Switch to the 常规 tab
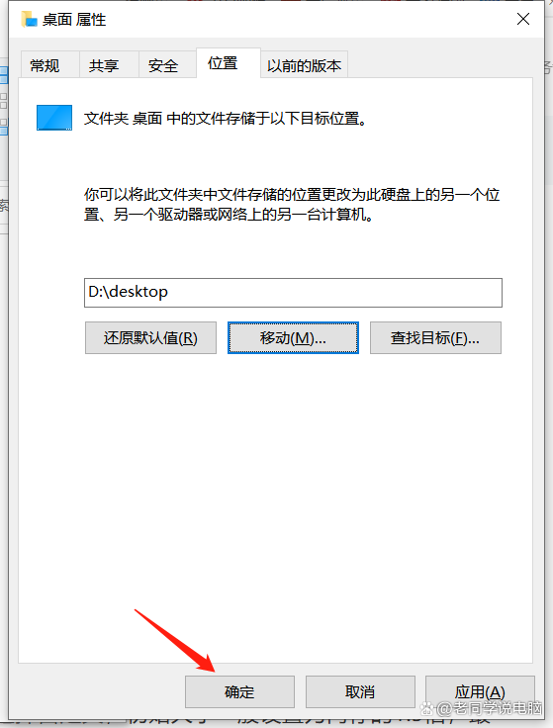Viewport: 553px width, 728px height. [x=45, y=65]
